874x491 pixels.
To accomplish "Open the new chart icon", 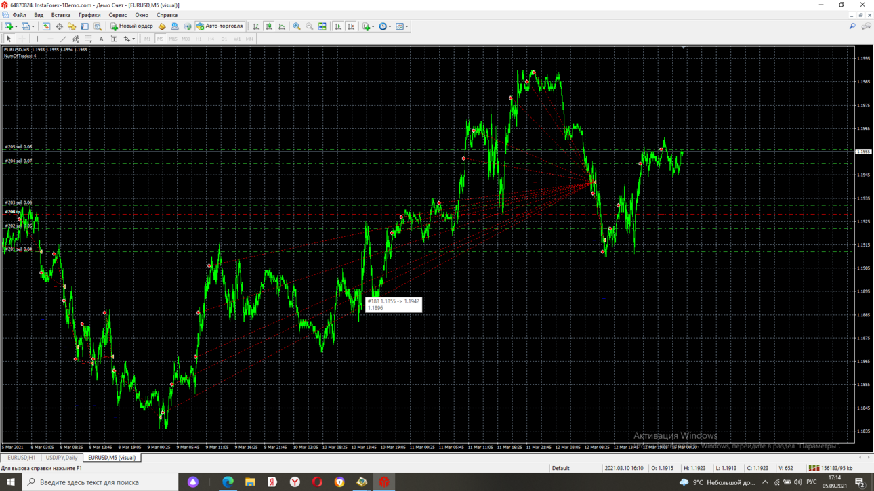I will coord(9,26).
